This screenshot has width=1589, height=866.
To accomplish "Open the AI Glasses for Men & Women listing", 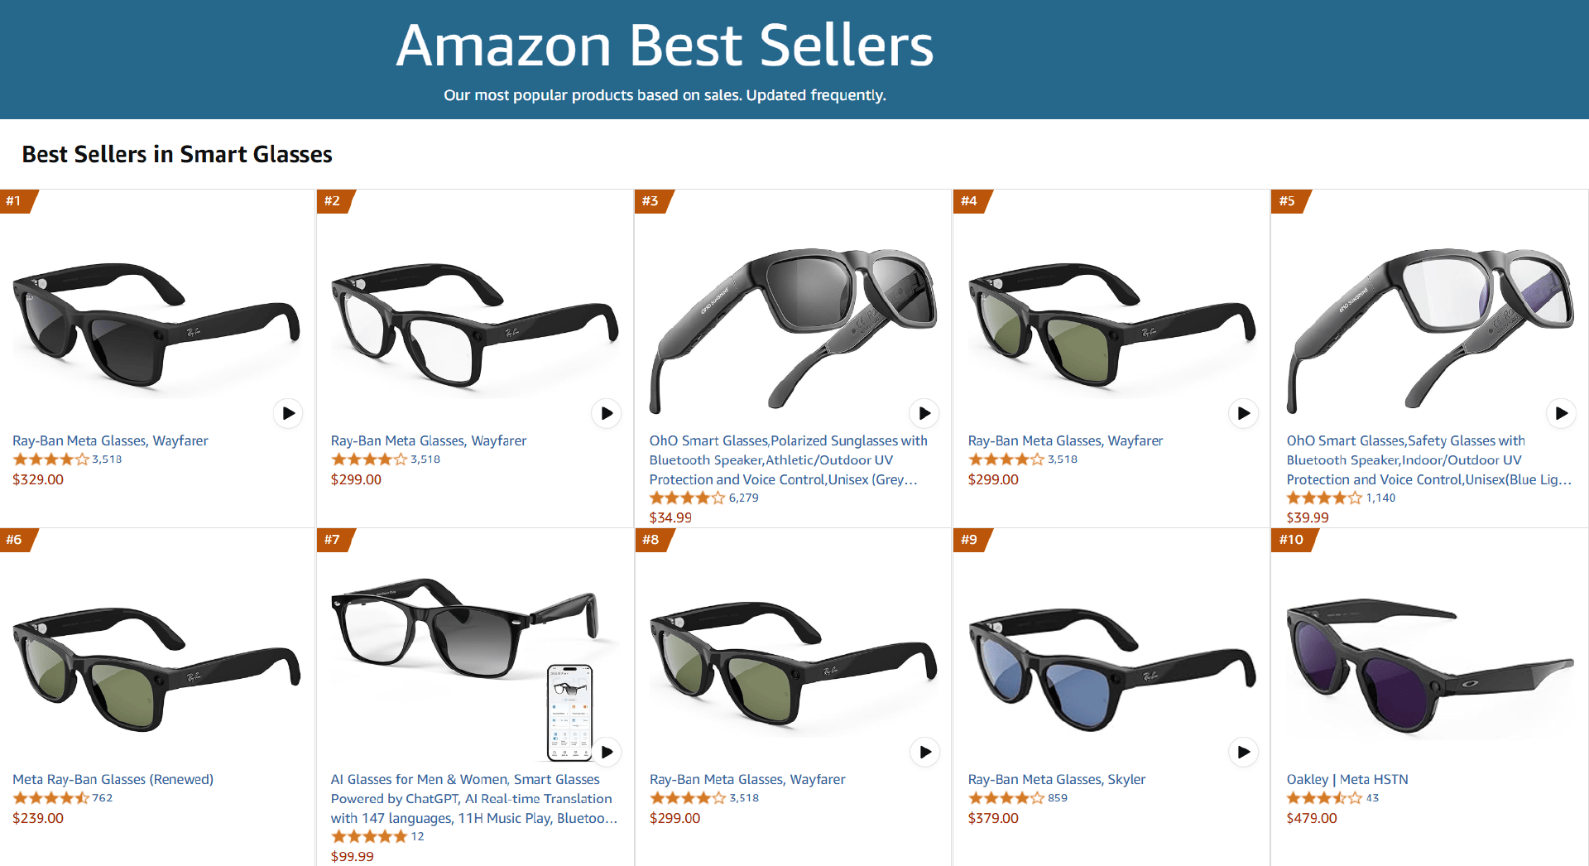I will click(x=472, y=799).
